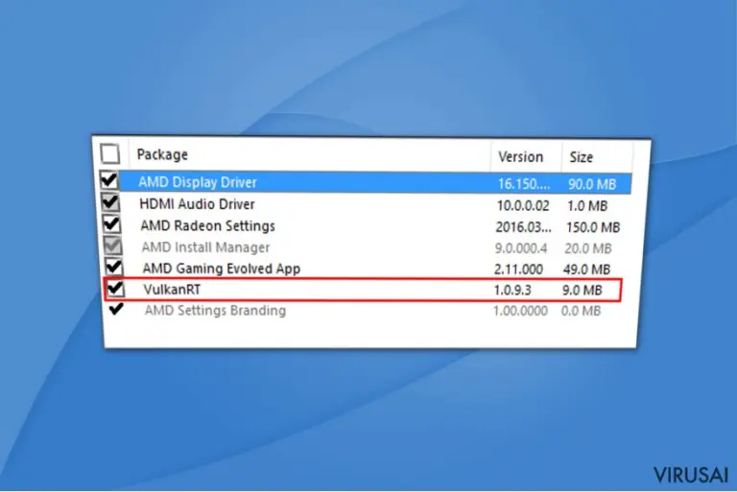The width and height of the screenshot is (737, 492).
Task: Uncheck the VulkanRT checkbox
Action: (x=115, y=288)
